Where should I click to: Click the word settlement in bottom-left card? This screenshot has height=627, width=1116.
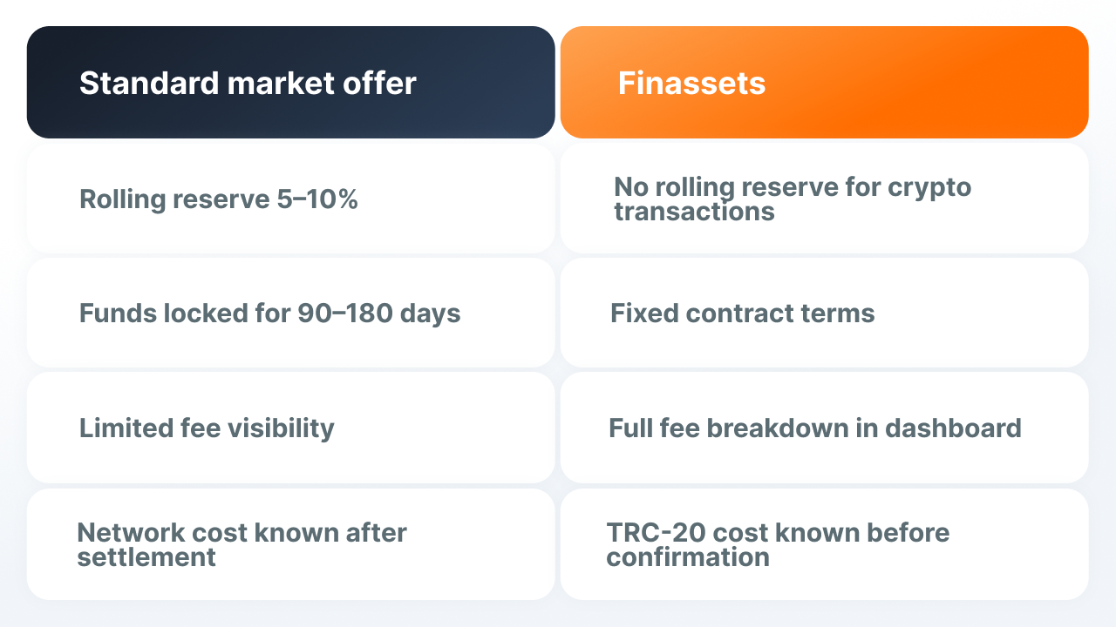coord(146,557)
